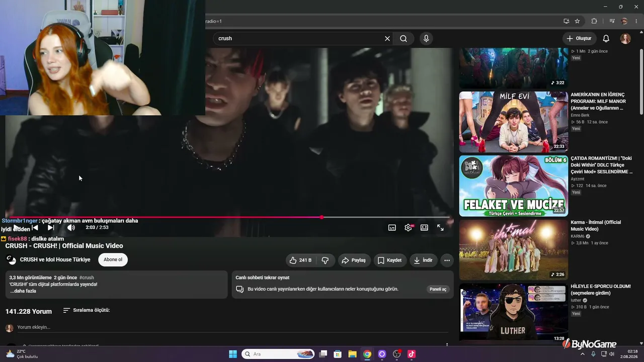Switch to Chrome on taskbar
The image size is (644, 362).
pos(367,354)
